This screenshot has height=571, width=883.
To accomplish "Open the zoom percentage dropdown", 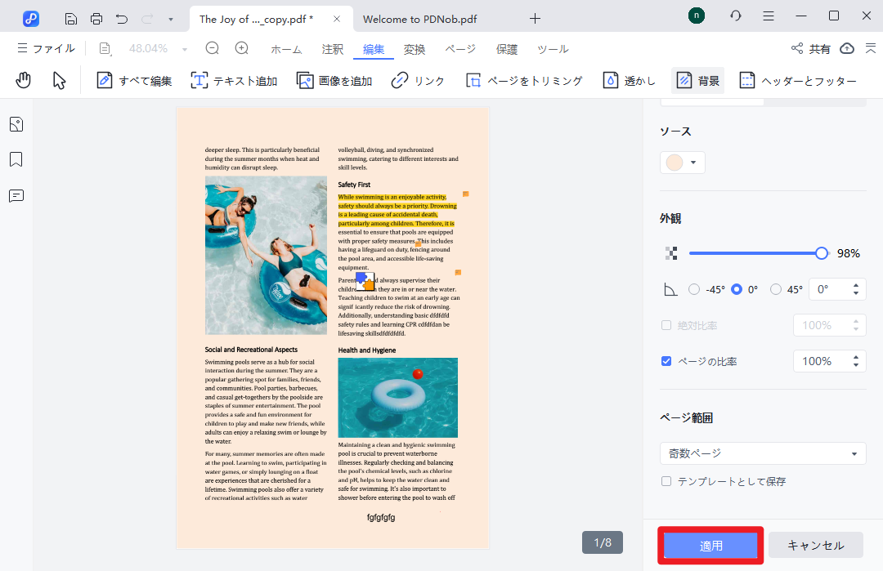I will tap(185, 49).
